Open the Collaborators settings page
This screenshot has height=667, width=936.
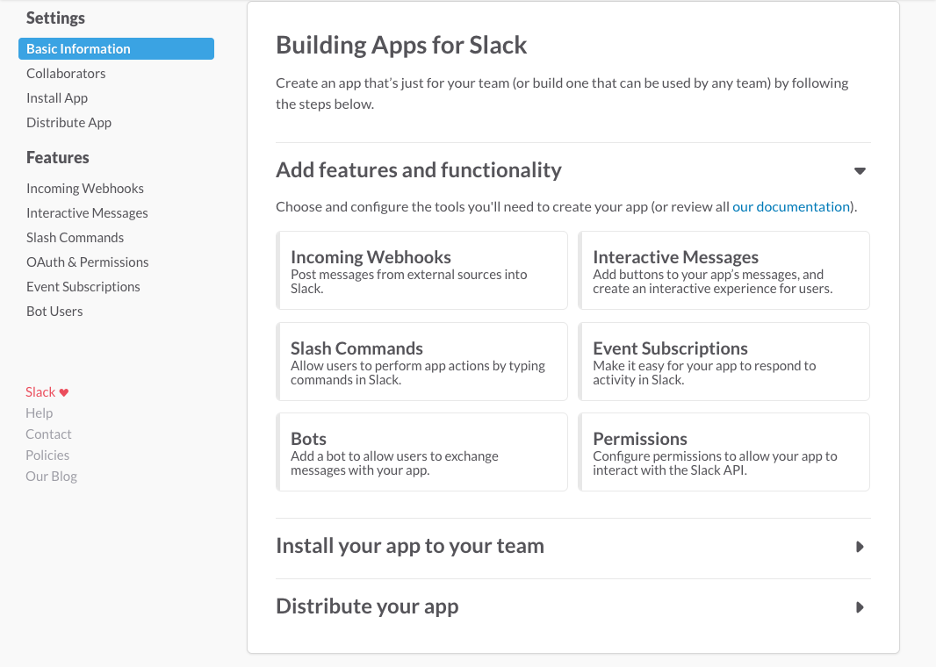pos(66,74)
